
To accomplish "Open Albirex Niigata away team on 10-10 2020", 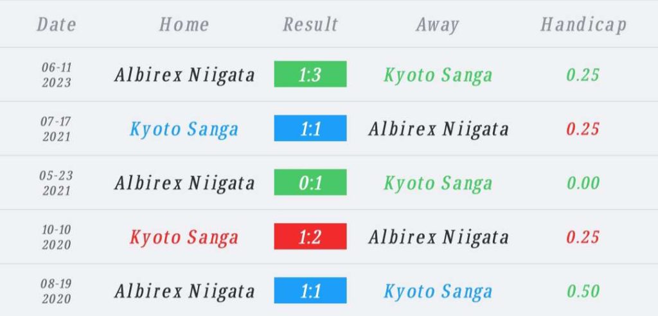I will tap(438, 237).
